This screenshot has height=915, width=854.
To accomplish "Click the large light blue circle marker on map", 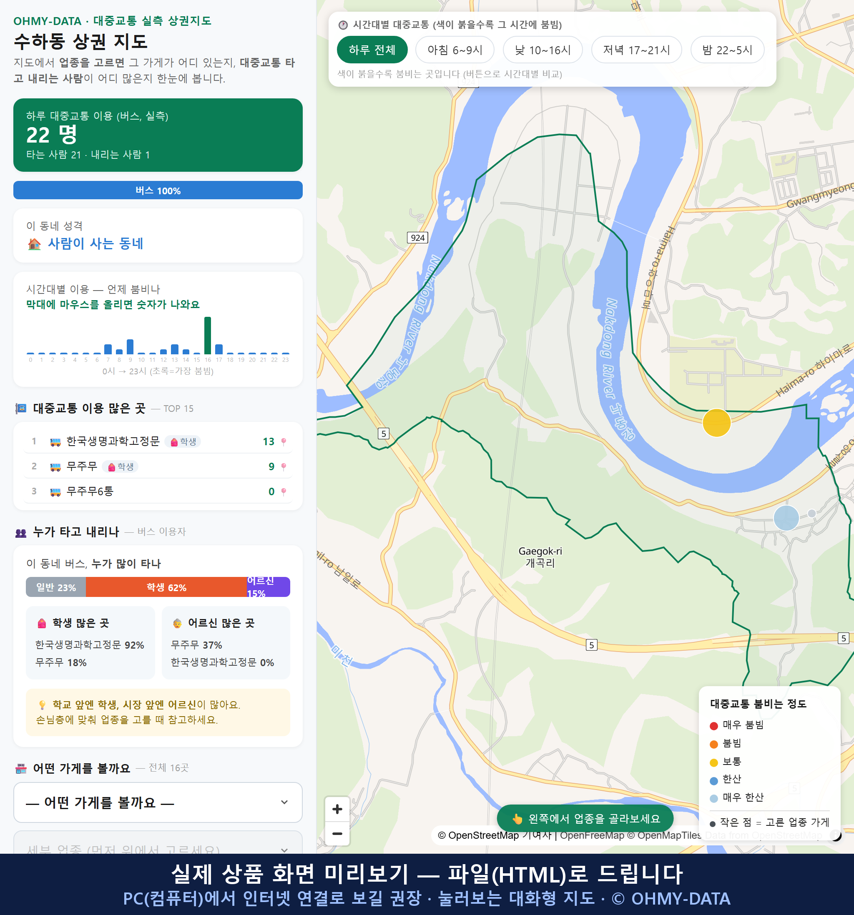I will click(x=786, y=518).
